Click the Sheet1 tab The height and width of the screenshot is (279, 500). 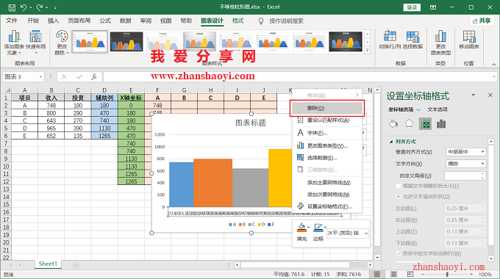pos(48,264)
